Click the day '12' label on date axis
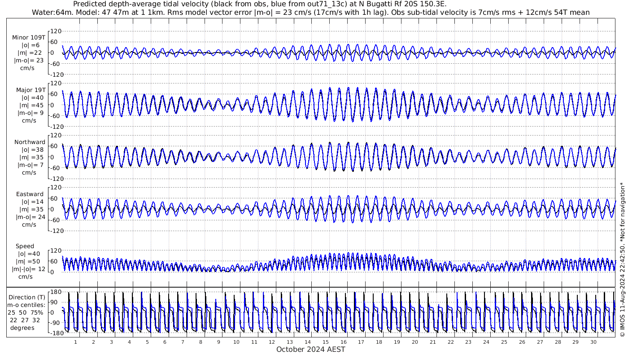This screenshot has width=628, height=359. coord(272,342)
